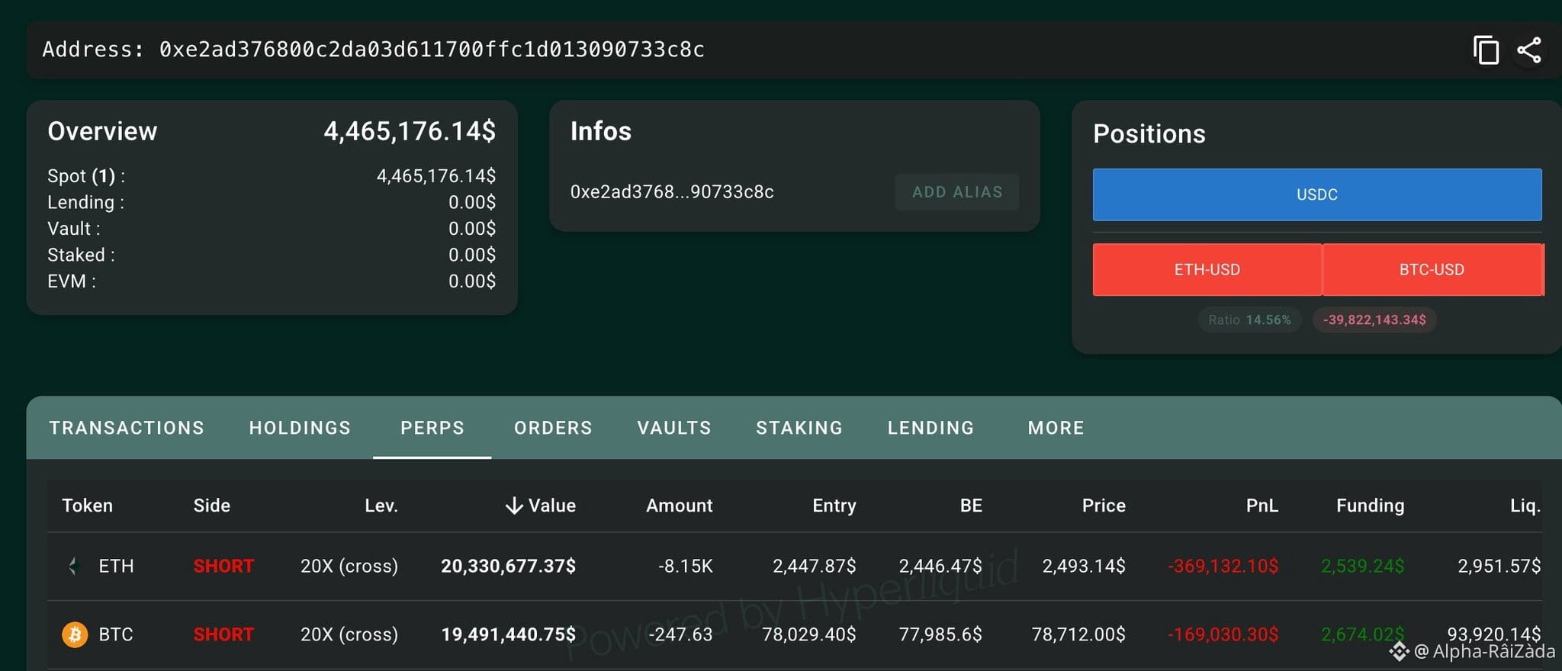Select the ETH-USD position block

click(1207, 269)
